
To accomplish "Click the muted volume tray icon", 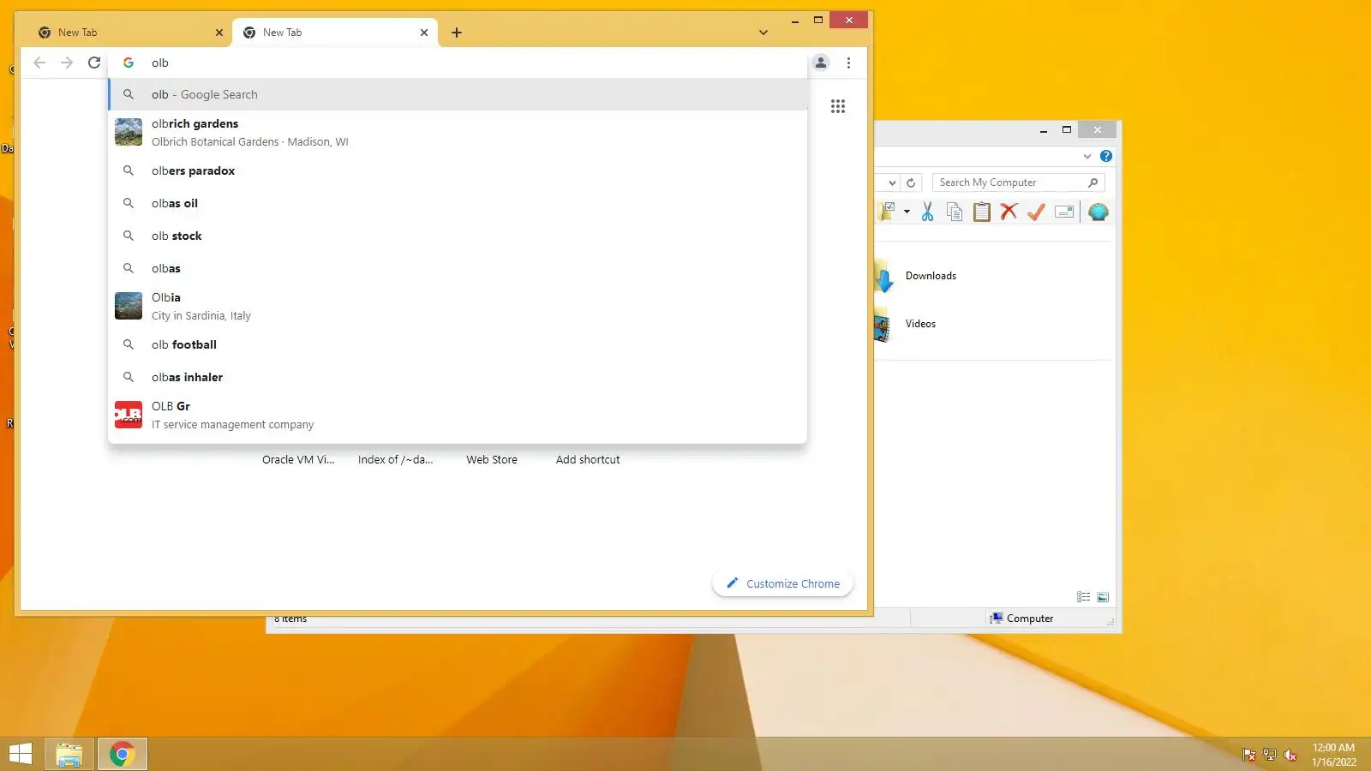I will coord(1290,755).
